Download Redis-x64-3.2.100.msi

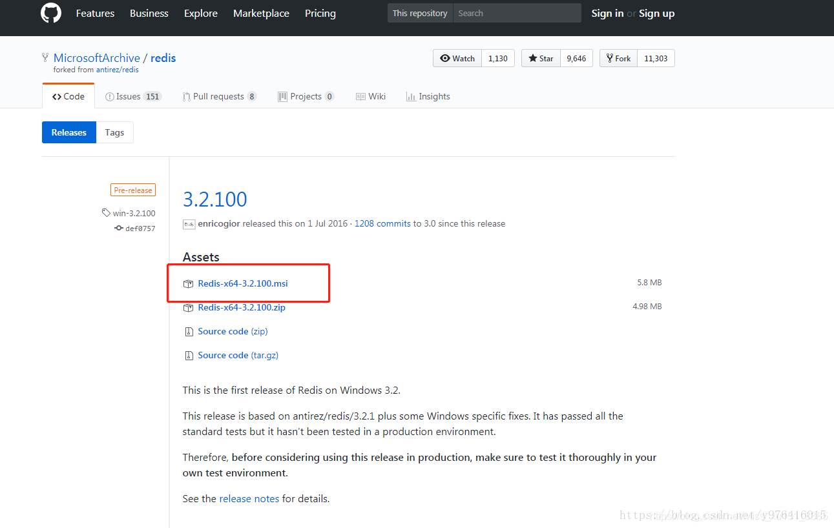[x=243, y=283]
